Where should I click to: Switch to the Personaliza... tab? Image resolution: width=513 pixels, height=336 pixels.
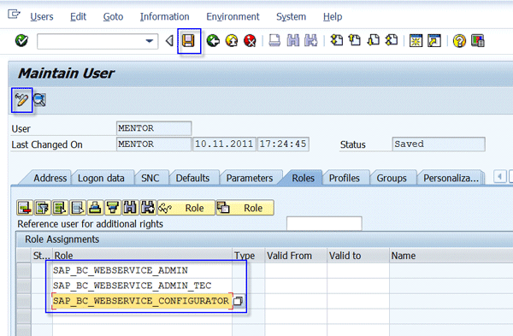point(451,179)
